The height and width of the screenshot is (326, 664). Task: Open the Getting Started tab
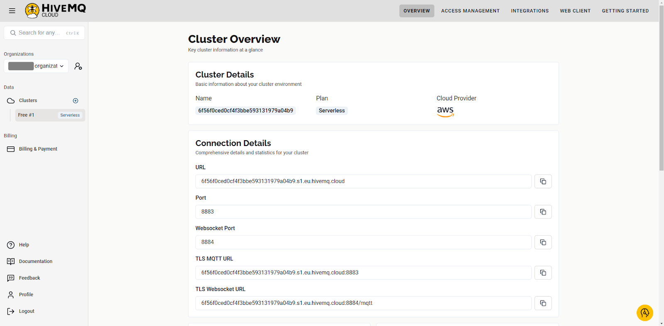[x=625, y=11]
